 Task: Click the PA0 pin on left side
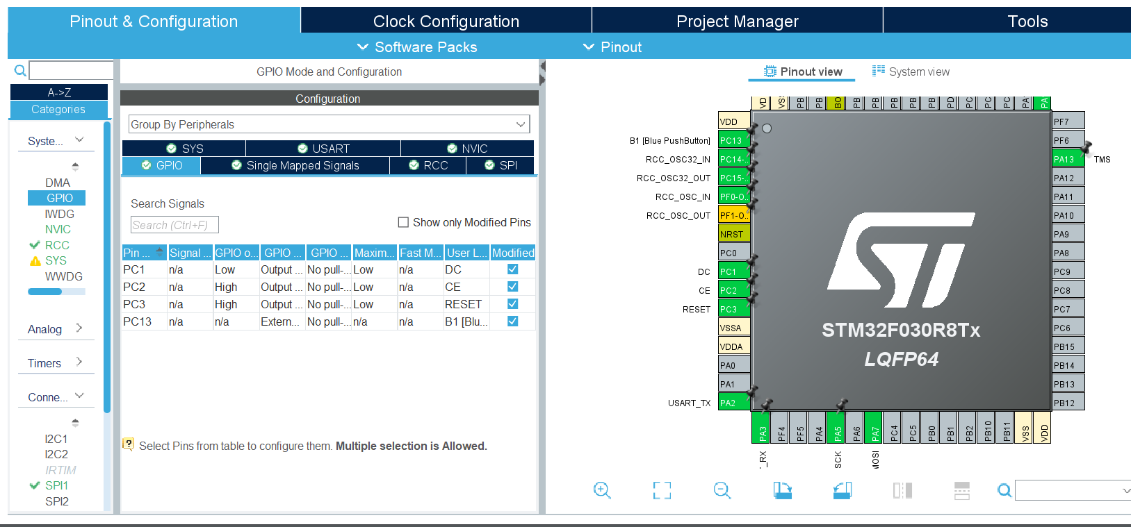click(733, 365)
